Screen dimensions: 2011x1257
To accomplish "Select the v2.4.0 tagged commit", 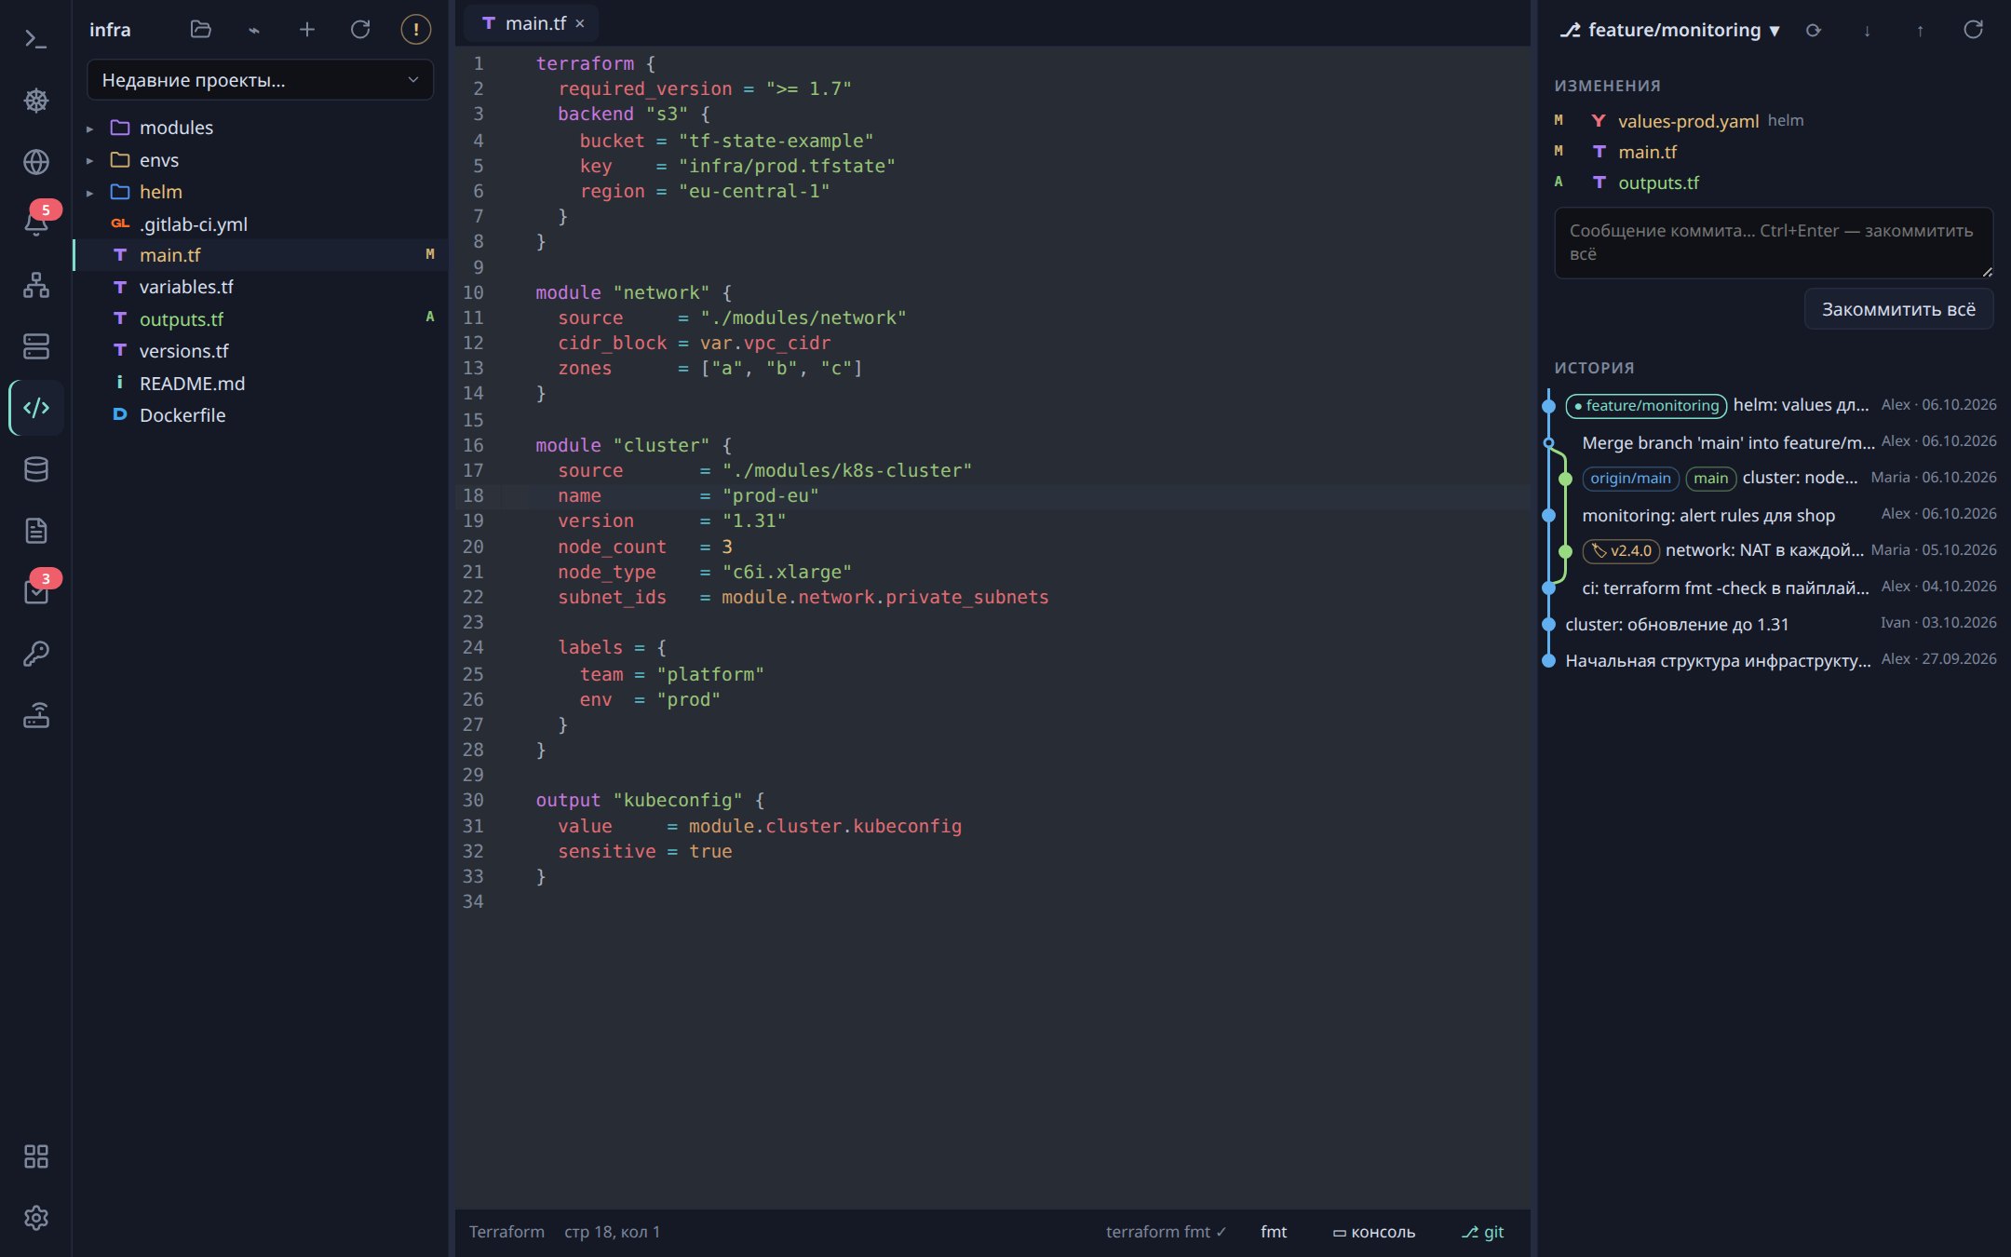I will pyautogui.click(x=1774, y=551).
